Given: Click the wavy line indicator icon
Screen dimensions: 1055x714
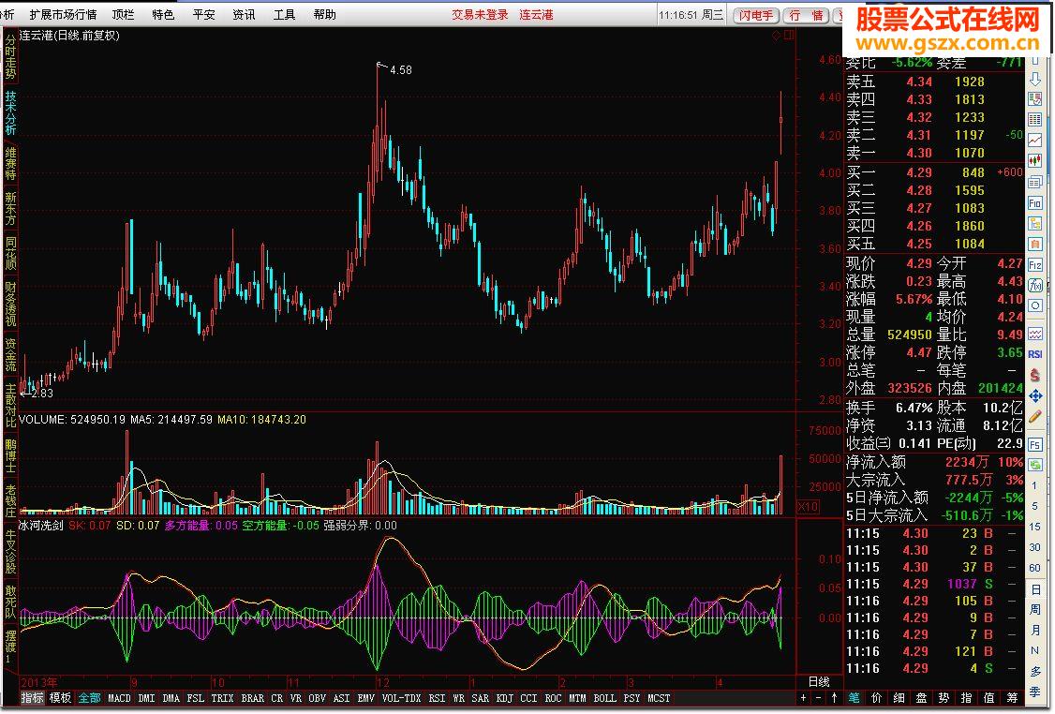Looking at the screenshot, I should pyautogui.click(x=1034, y=334).
